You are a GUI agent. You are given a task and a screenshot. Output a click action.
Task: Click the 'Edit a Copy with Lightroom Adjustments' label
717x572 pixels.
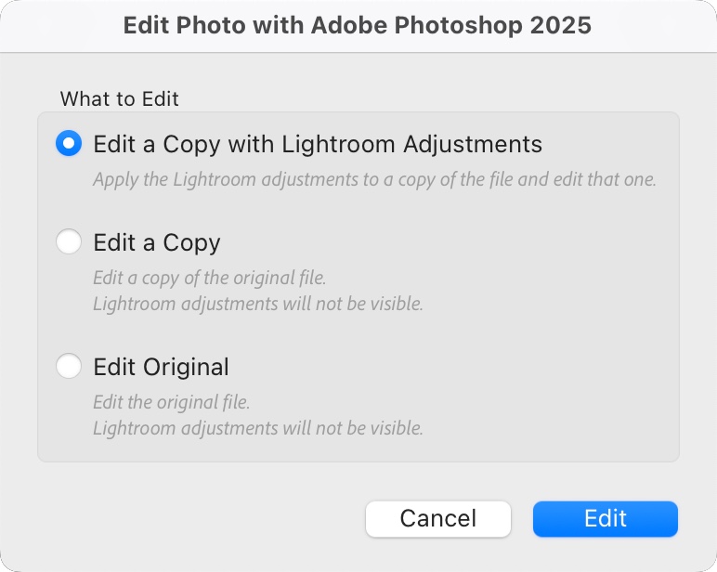click(x=317, y=144)
